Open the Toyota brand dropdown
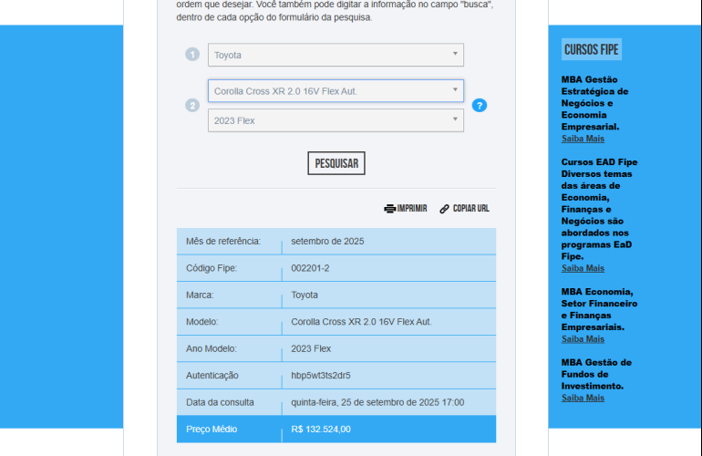The width and height of the screenshot is (702, 456). [x=336, y=55]
